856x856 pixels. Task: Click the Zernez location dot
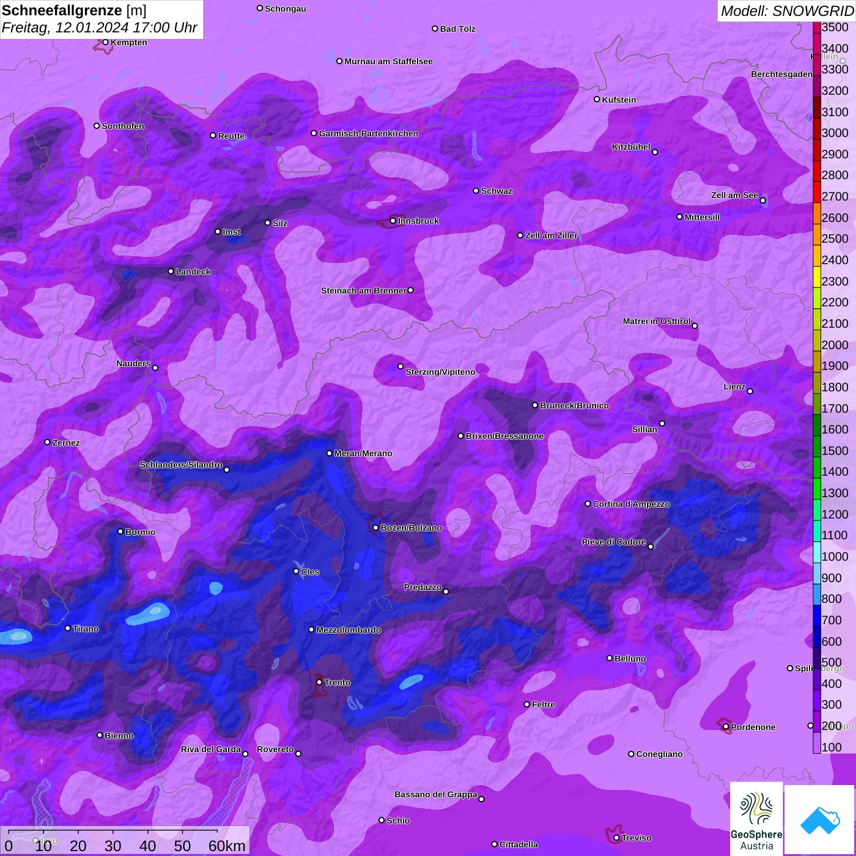[48, 442]
